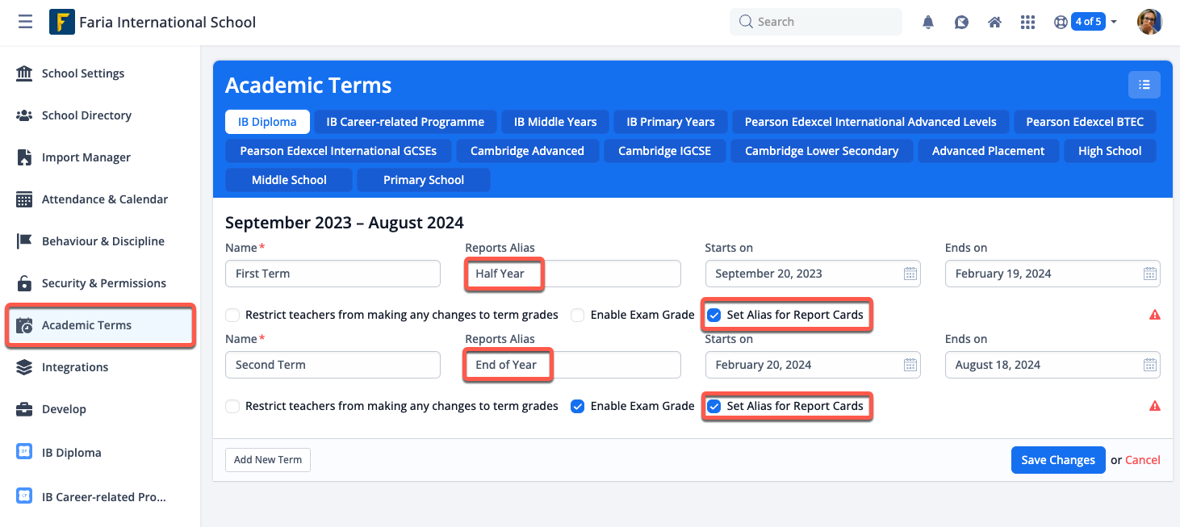Toggle Enable Exam Grade for Second Term
This screenshot has height=527, width=1180.
pos(577,406)
